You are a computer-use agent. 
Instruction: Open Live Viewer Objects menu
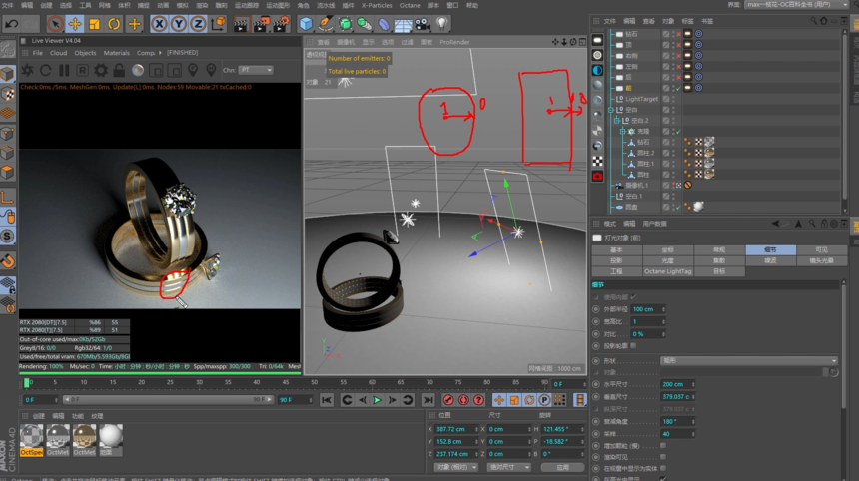click(x=85, y=53)
